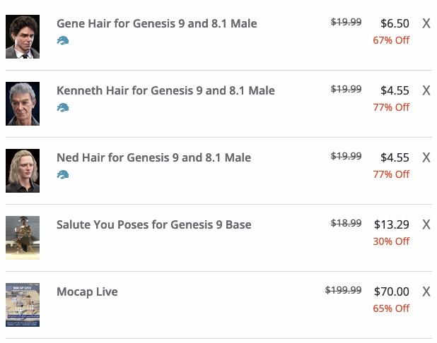The width and height of the screenshot is (437, 343).
Task: Click blue icon under Gene Hair title
Action: click(63, 41)
